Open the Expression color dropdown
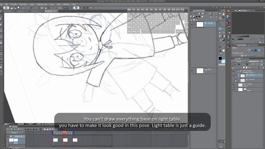 coord(248,55)
